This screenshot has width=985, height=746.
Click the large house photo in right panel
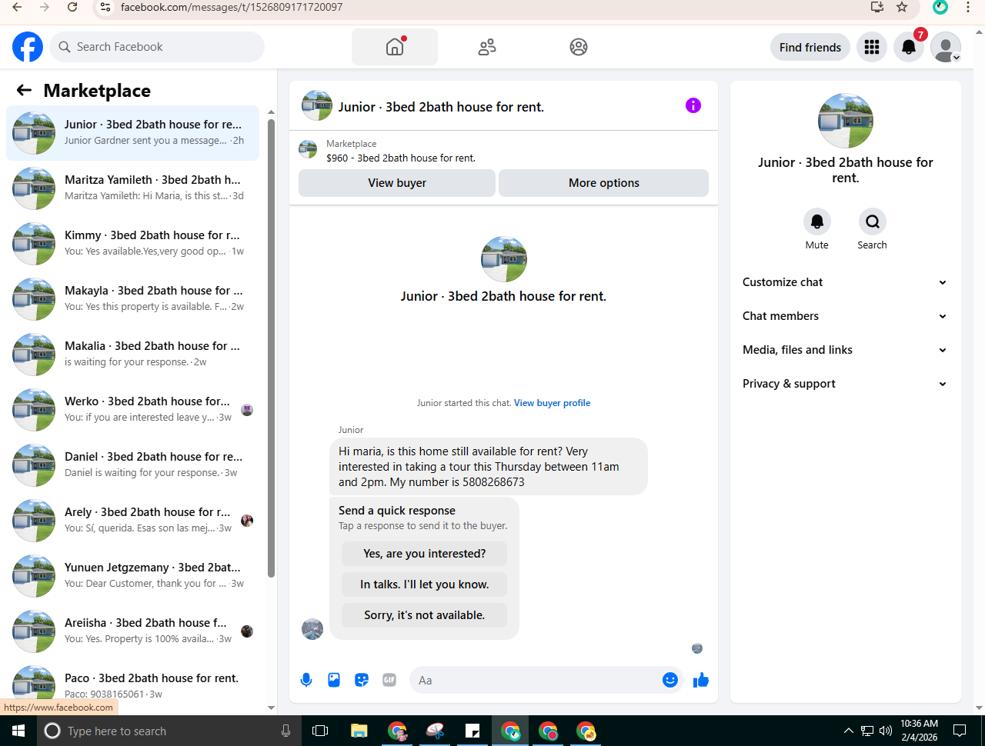point(846,121)
